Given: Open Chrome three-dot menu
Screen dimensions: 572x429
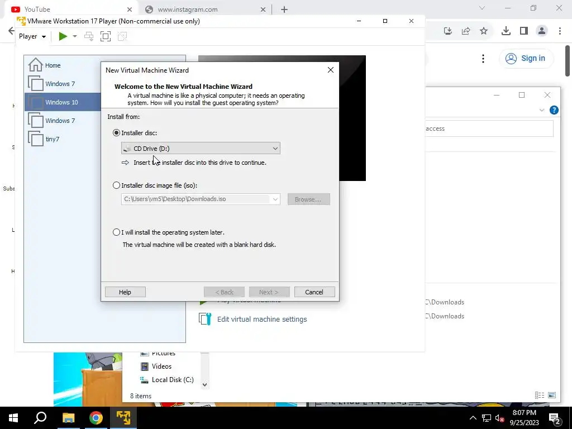Looking at the screenshot, I should (x=560, y=31).
